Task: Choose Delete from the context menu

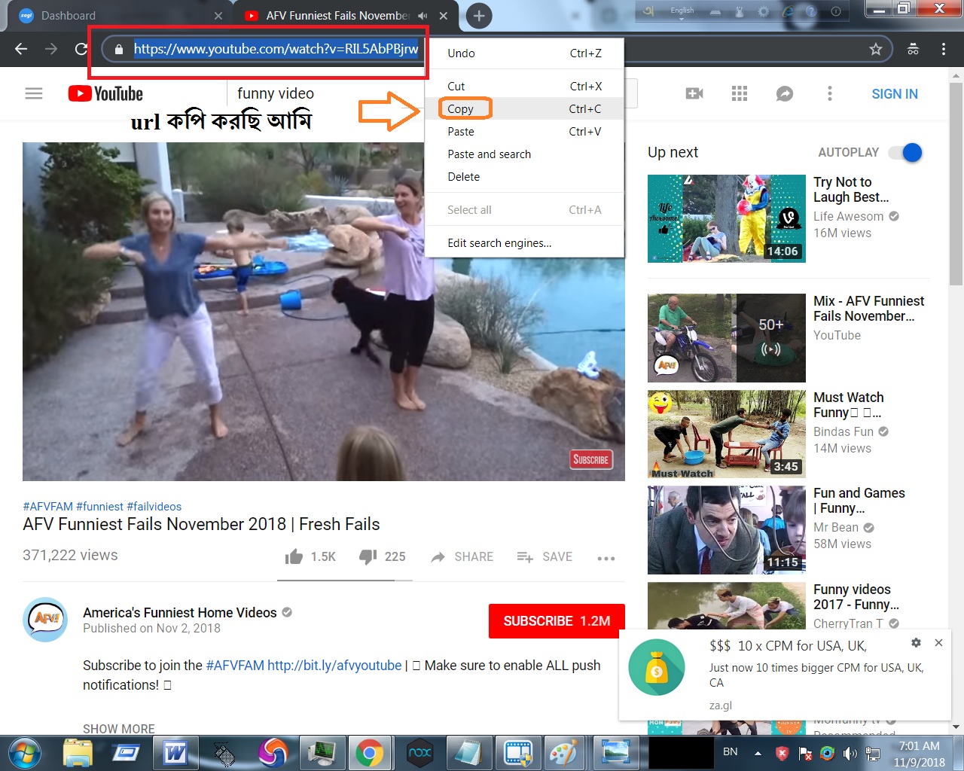Action: (x=524, y=177)
